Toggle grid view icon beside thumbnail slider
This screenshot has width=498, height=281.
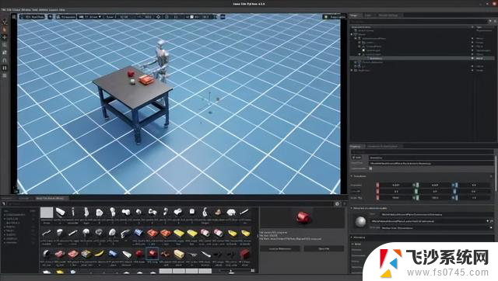(x=253, y=271)
